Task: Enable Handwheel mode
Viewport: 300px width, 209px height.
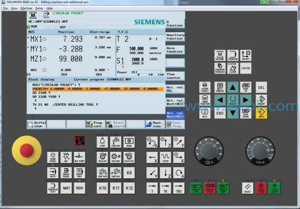Action: [x=52, y=158]
